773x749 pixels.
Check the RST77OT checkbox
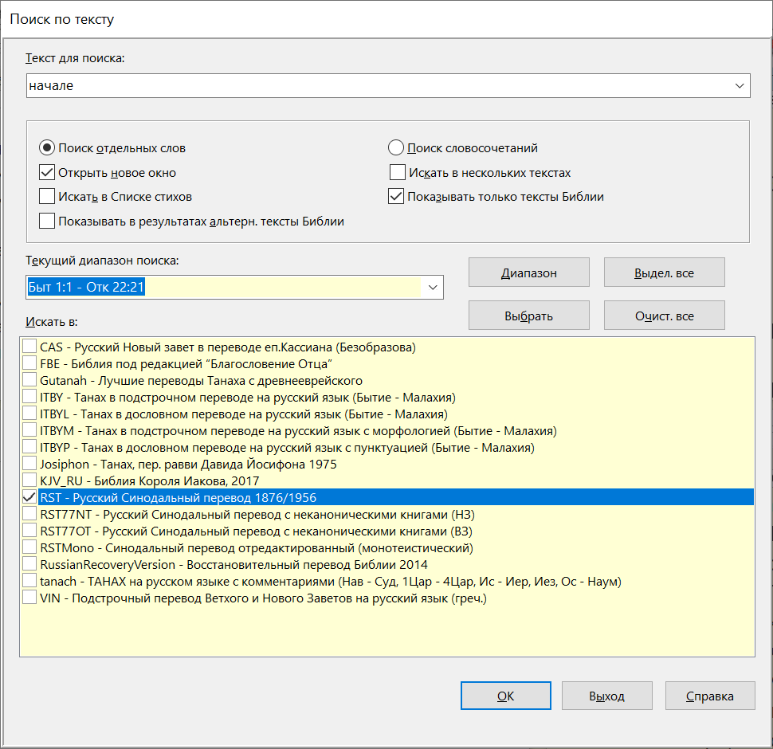pyautogui.click(x=29, y=531)
